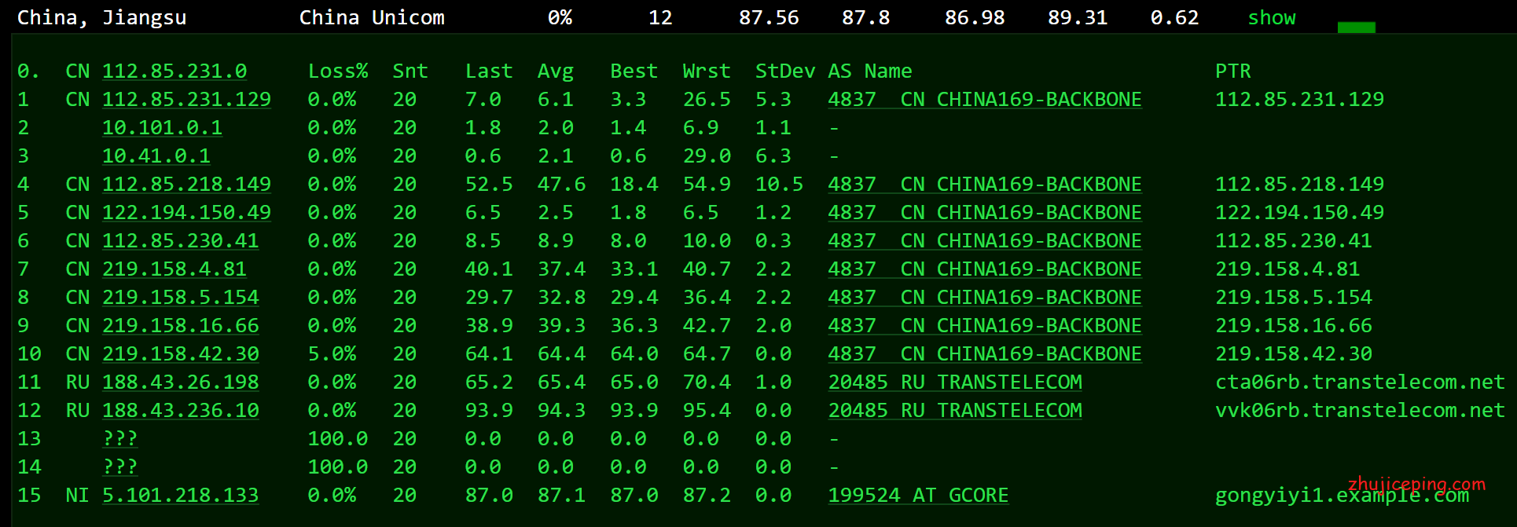Open underlined IP 122.194.150.49 in hop 5

(186, 213)
